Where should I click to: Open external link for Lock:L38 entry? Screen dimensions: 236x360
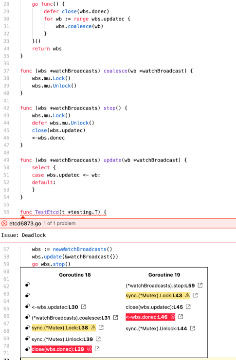(101, 327)
